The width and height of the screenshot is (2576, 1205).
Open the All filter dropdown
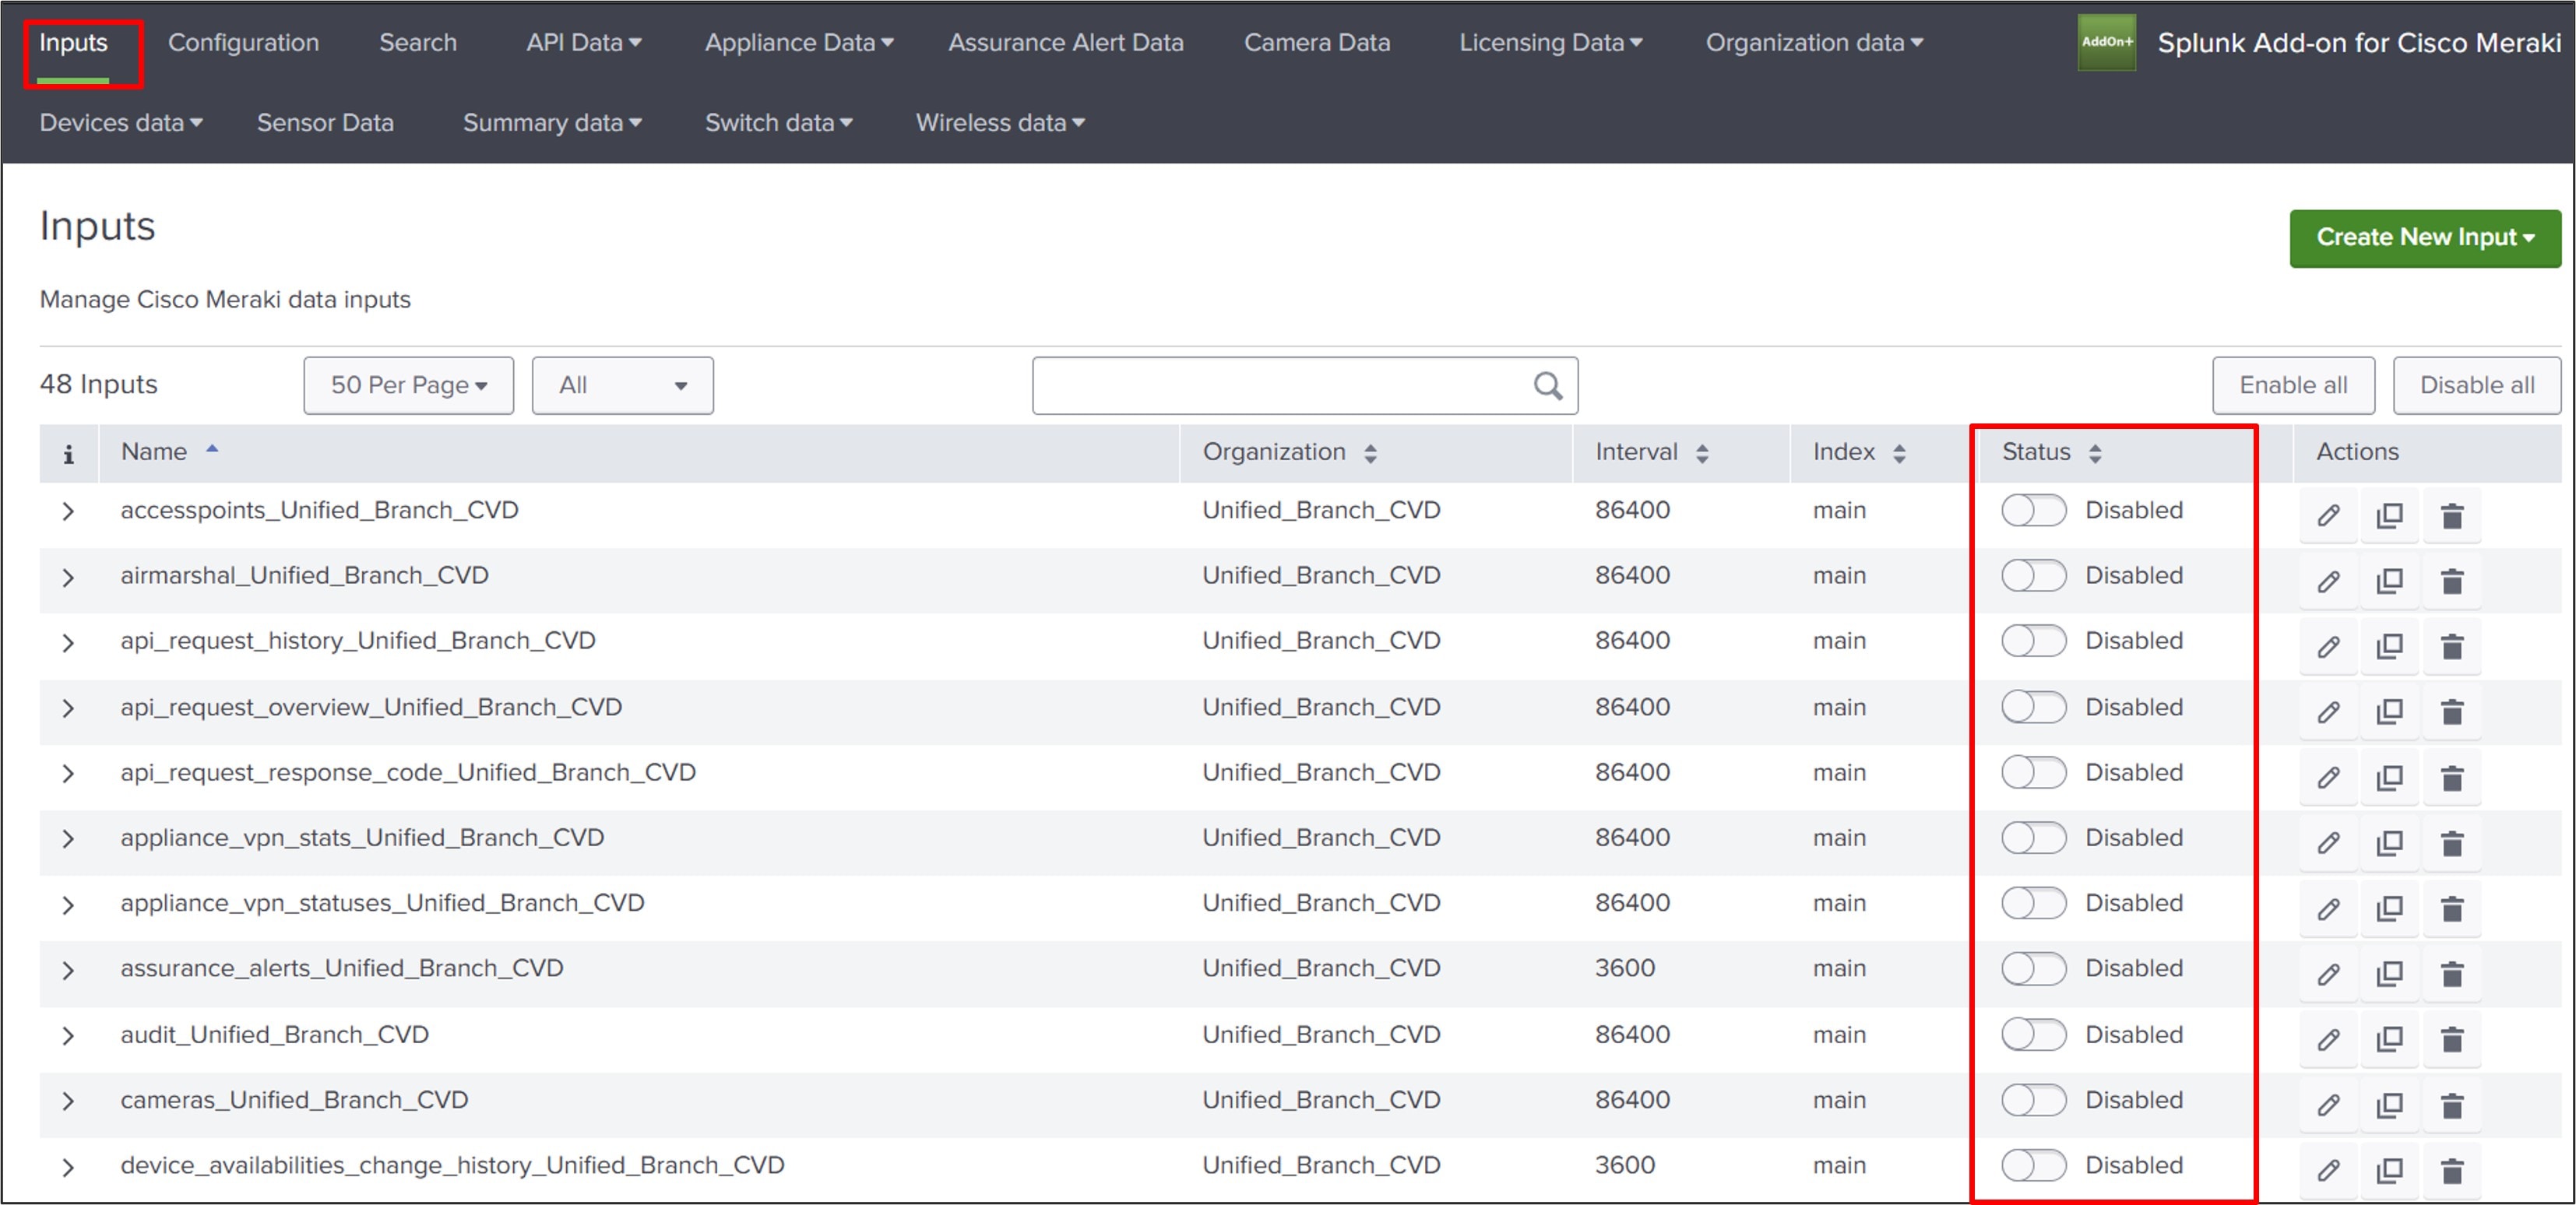(x=622, y=385)
